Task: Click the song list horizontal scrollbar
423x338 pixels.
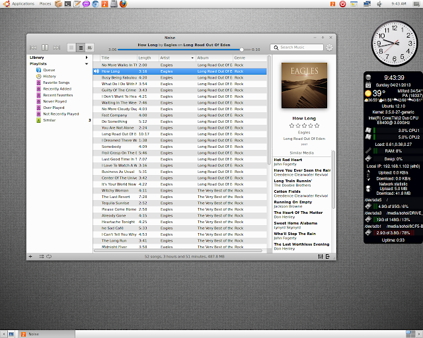Action: [178, 251]
